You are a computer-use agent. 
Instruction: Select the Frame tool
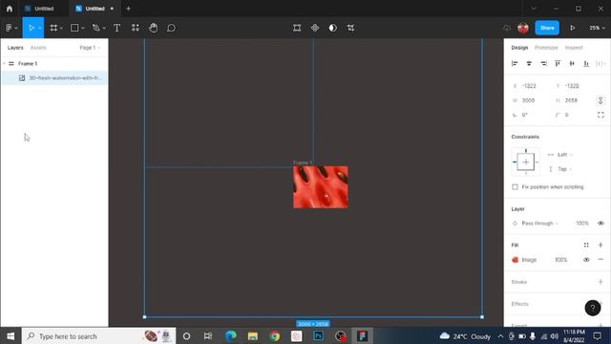(53, 28)
